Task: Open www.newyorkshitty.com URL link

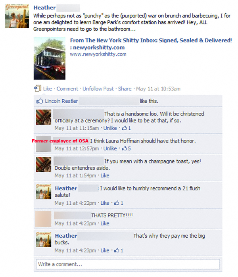Action: coord(98,54)
